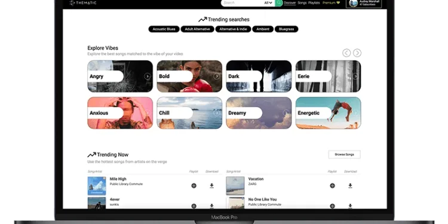Download No One Like You song
448x224 pixels.
pos(350,205)
